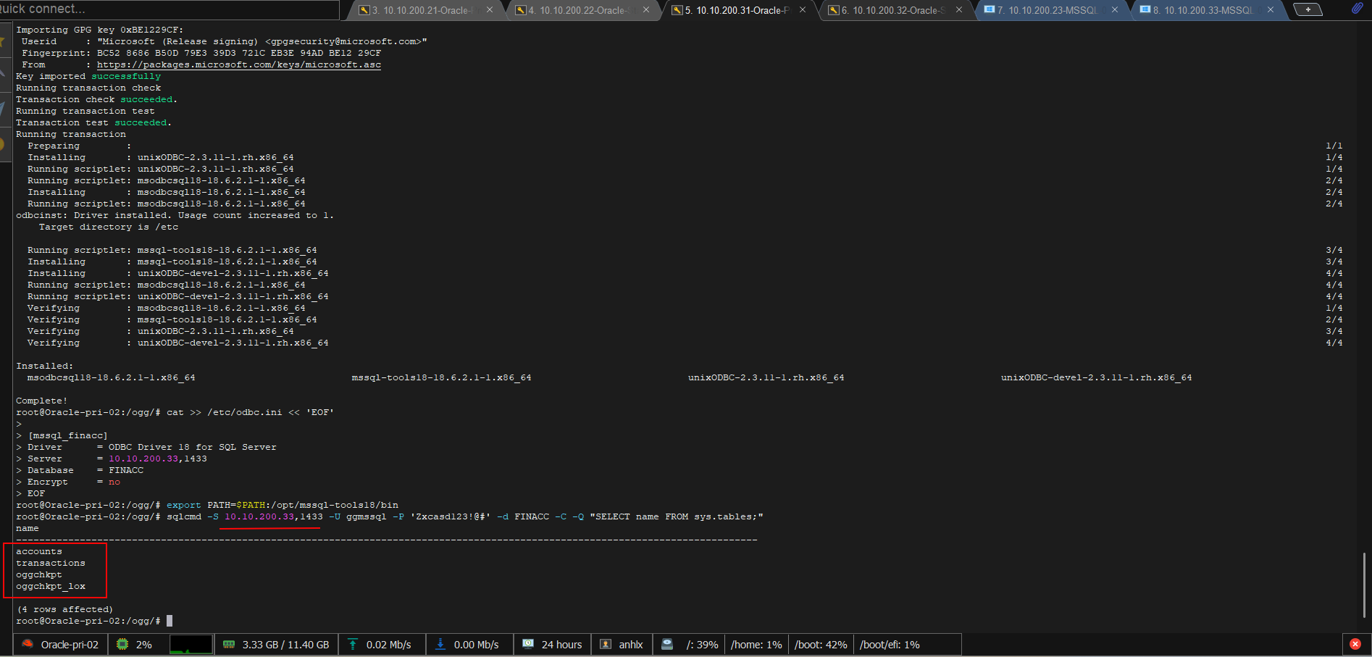
Task: Click the 'oggchkpt_lox' row in output
Action: click(x=51, y=586)
